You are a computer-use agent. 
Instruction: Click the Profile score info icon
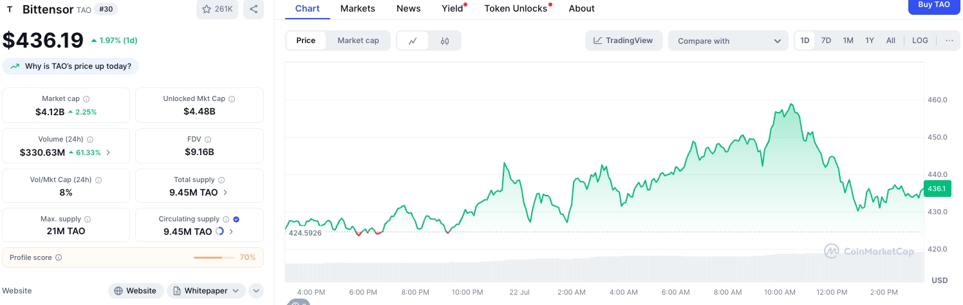(59, 257)
